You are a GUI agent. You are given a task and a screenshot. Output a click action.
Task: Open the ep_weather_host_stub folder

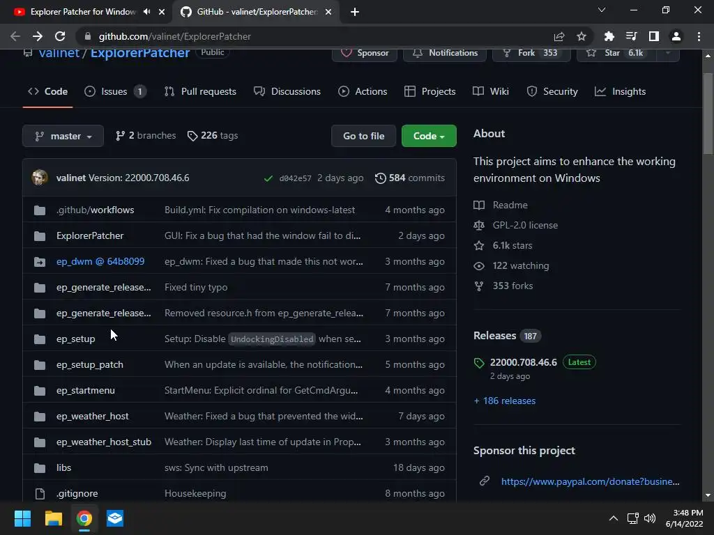[104, 442]
